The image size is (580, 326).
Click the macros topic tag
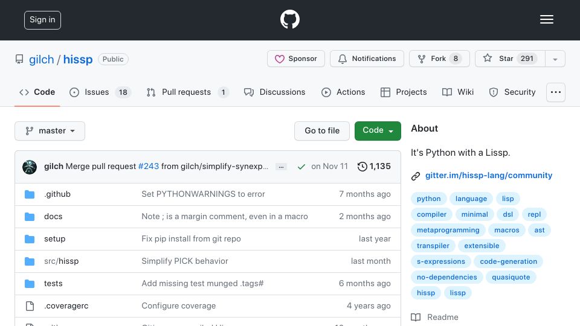tap(507, 230)
